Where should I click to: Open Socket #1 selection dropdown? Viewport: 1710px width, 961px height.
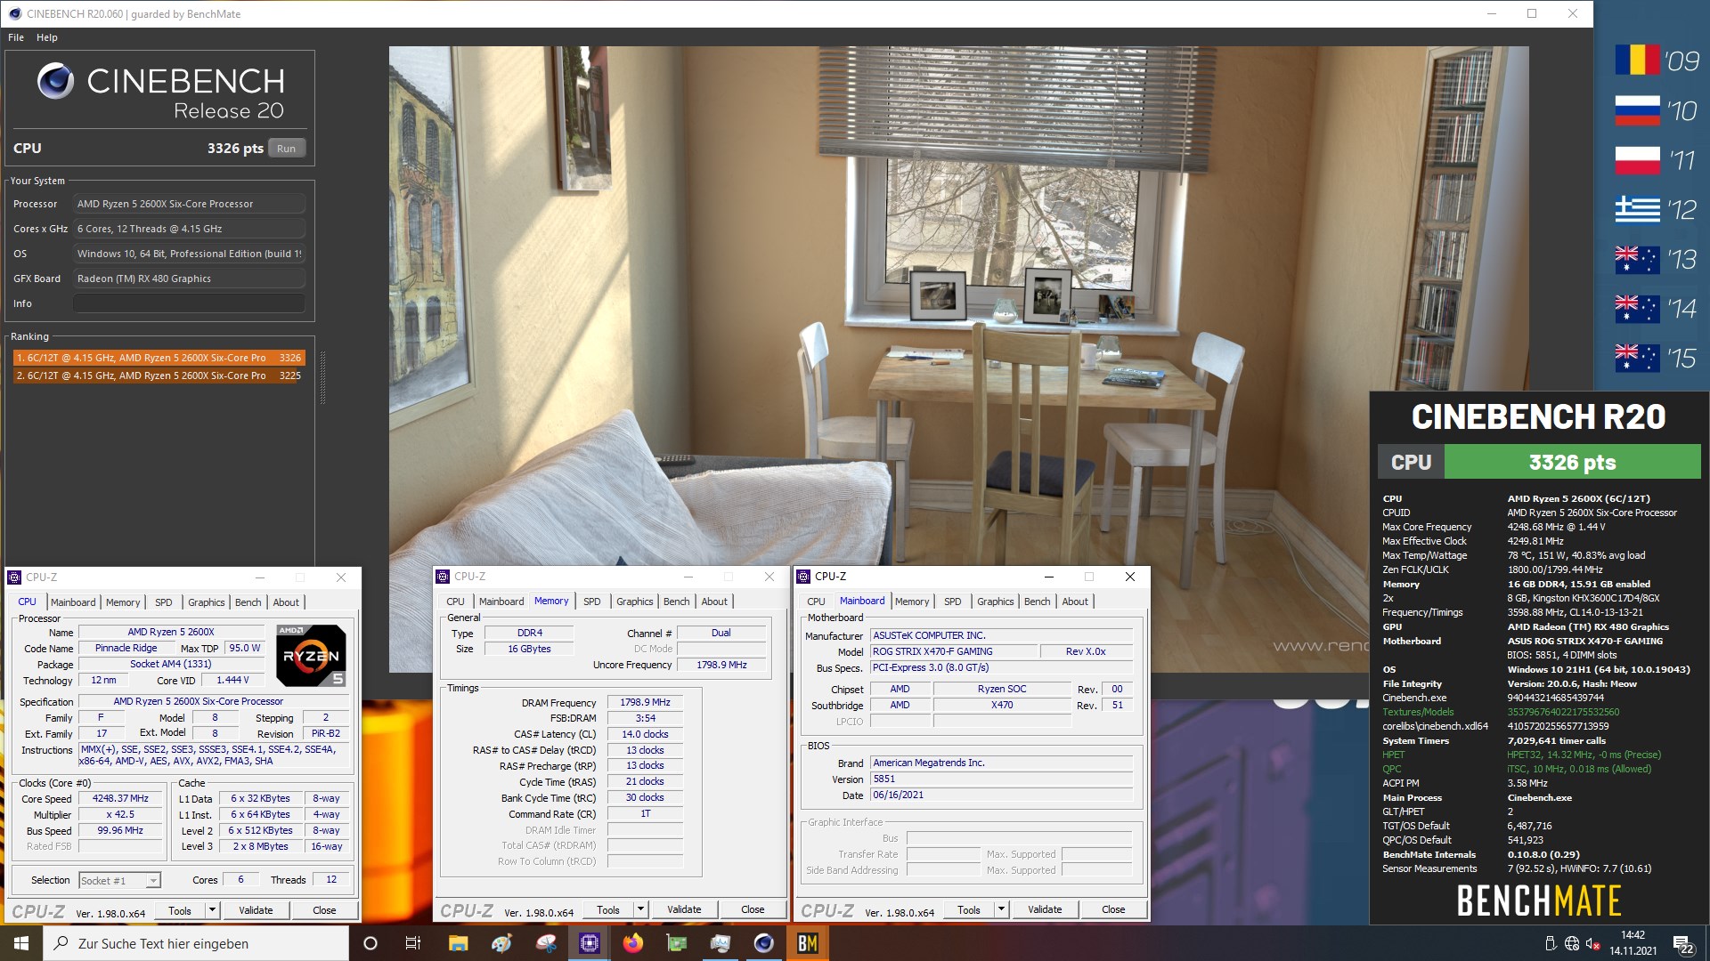point(119,881)
